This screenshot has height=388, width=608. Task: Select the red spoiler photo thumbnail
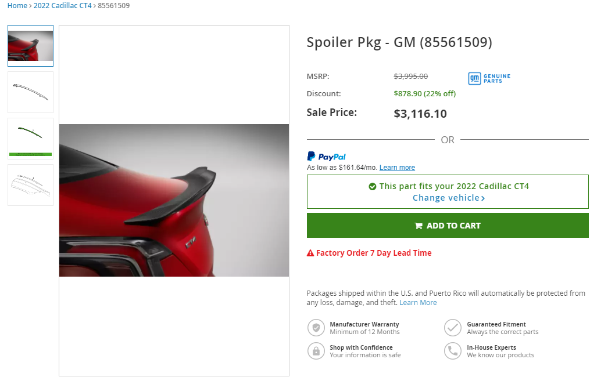(x=30, y=46)
